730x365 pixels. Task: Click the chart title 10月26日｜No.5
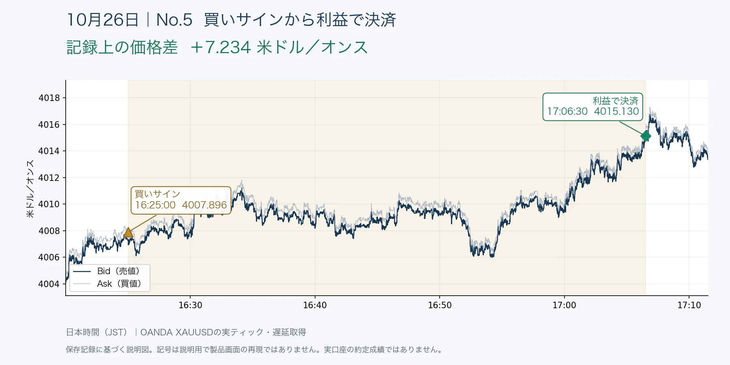[x=129, y=19]
